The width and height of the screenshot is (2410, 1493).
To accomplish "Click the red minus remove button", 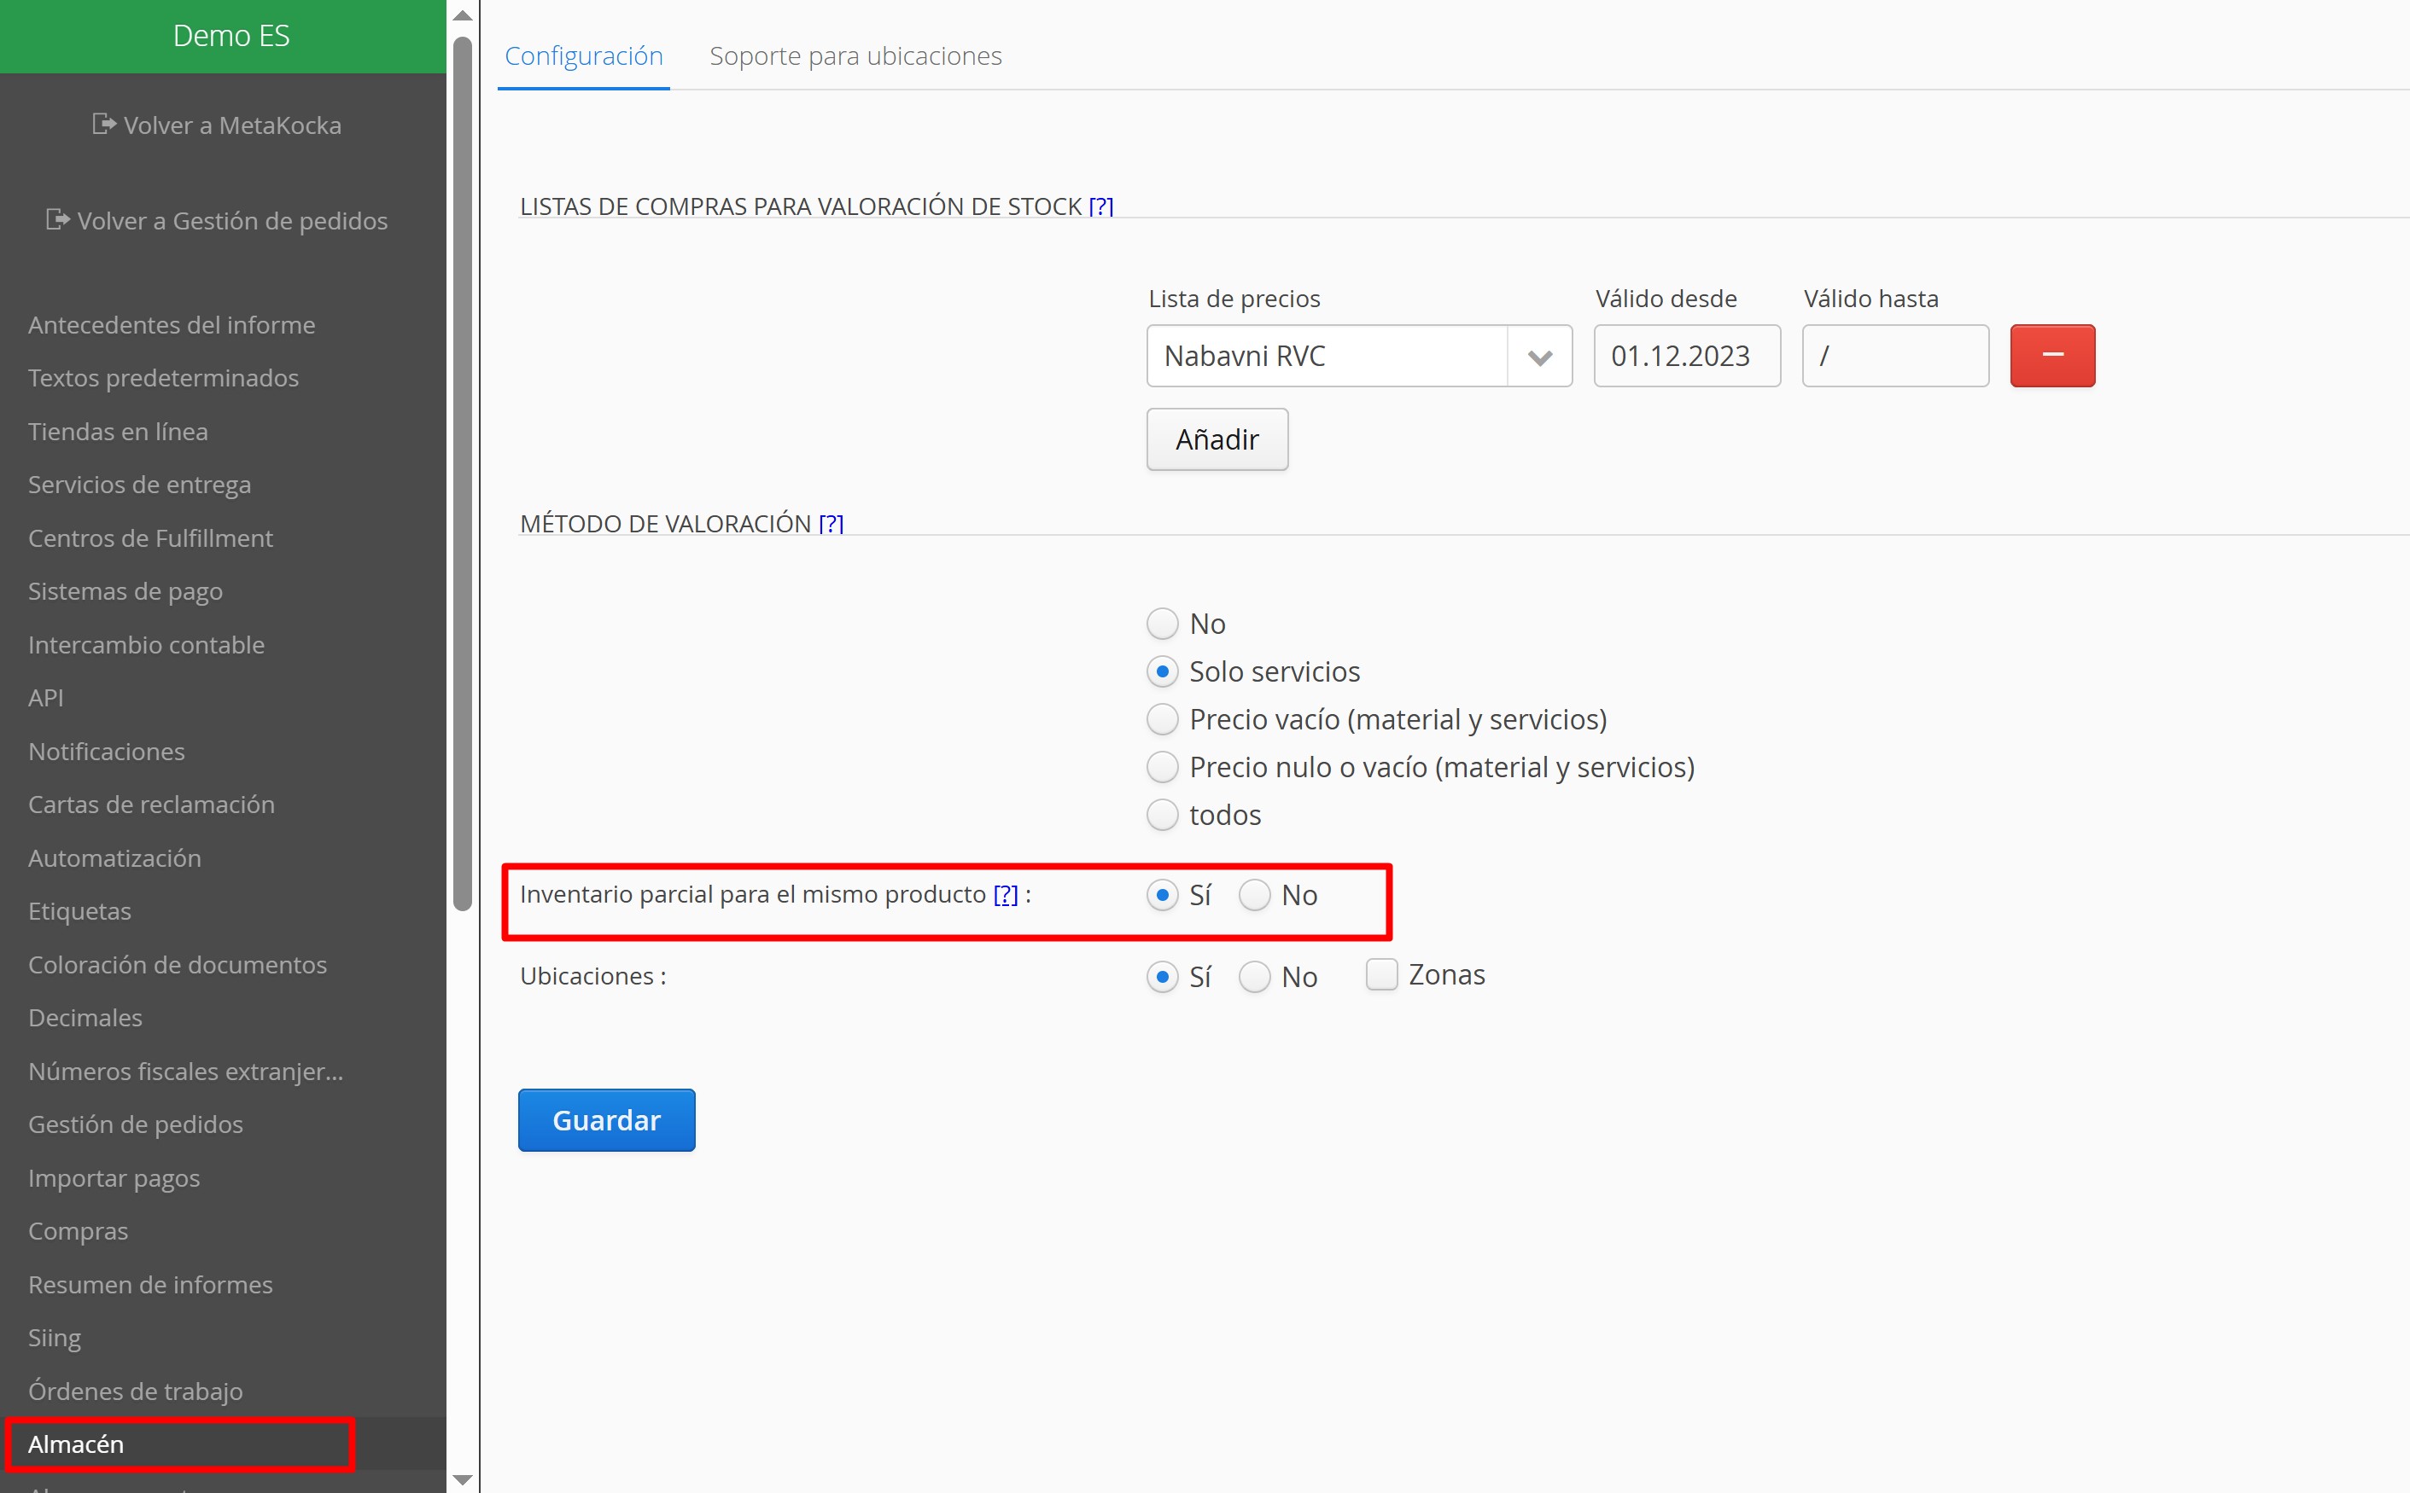I will [2051, 356].
